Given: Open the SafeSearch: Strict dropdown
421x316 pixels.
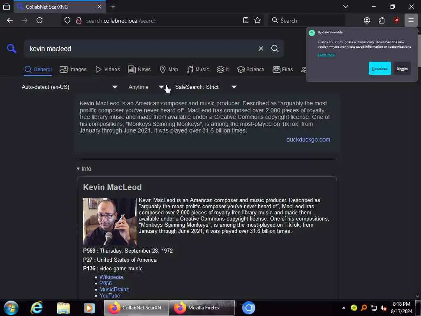Looking at the screenshot, I should pyautogui.click(x=206, y=87).
